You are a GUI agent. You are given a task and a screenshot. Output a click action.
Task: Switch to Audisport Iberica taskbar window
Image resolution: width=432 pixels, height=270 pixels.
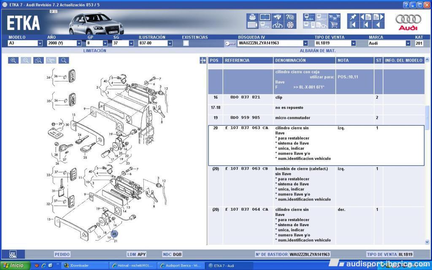[181, 266]
